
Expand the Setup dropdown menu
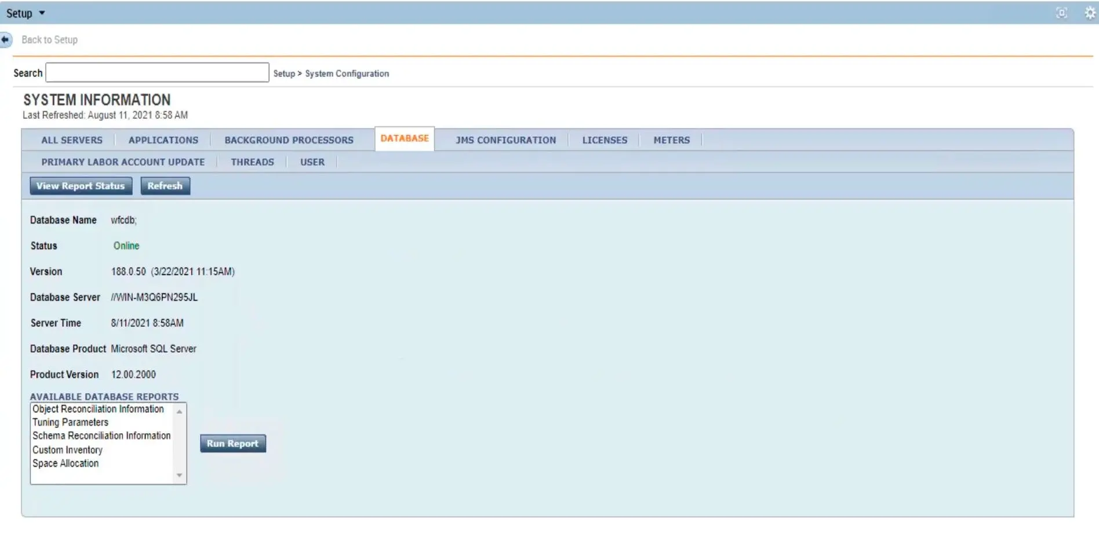click(x=26, y=13)
